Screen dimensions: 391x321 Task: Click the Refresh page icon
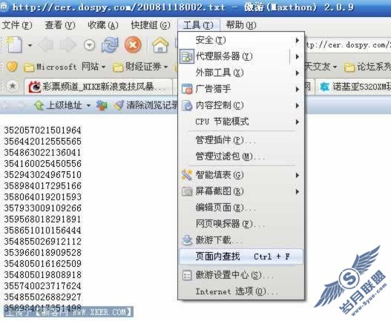tap(110, 45)
